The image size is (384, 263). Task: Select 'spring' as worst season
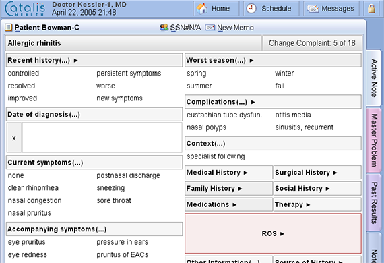point(197,74)
